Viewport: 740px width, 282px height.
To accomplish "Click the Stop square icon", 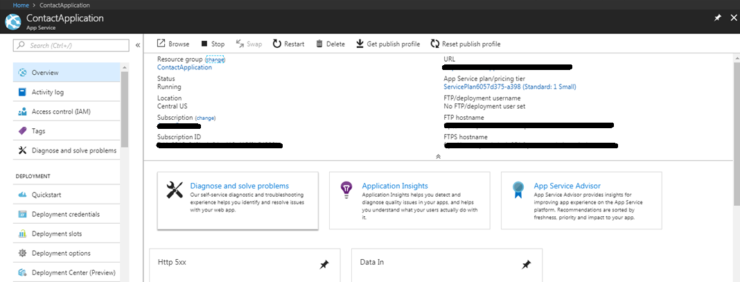I will 204,44.
